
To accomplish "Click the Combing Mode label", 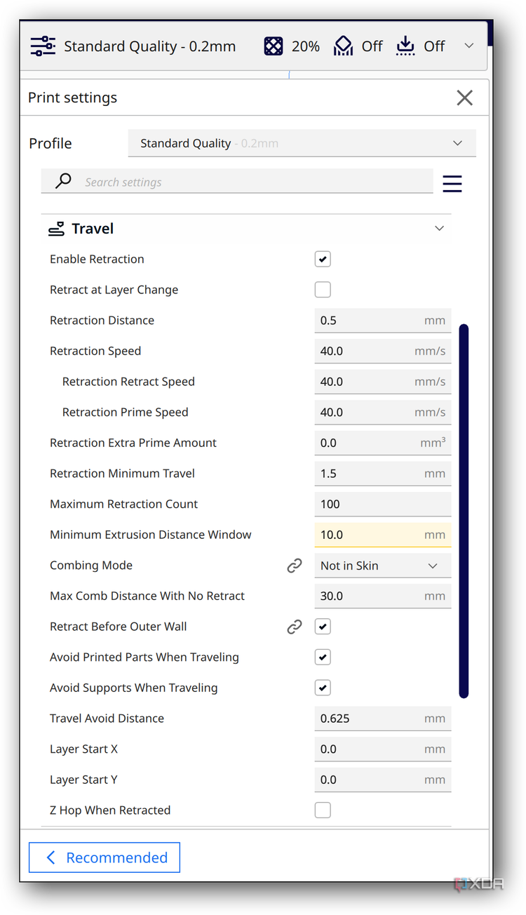I will tap(91, 566).
